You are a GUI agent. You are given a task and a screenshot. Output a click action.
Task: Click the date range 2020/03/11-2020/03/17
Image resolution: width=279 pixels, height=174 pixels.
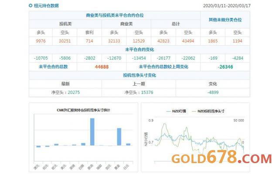(227, 6)
